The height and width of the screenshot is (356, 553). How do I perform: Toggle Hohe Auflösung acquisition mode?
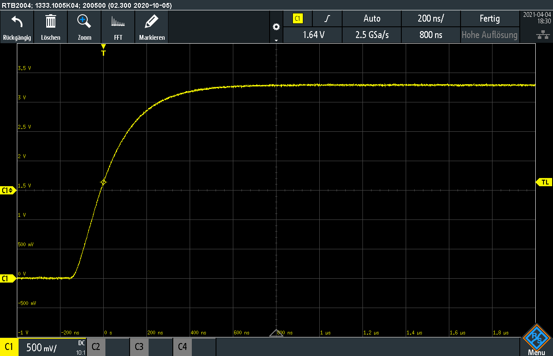point(489,35)
